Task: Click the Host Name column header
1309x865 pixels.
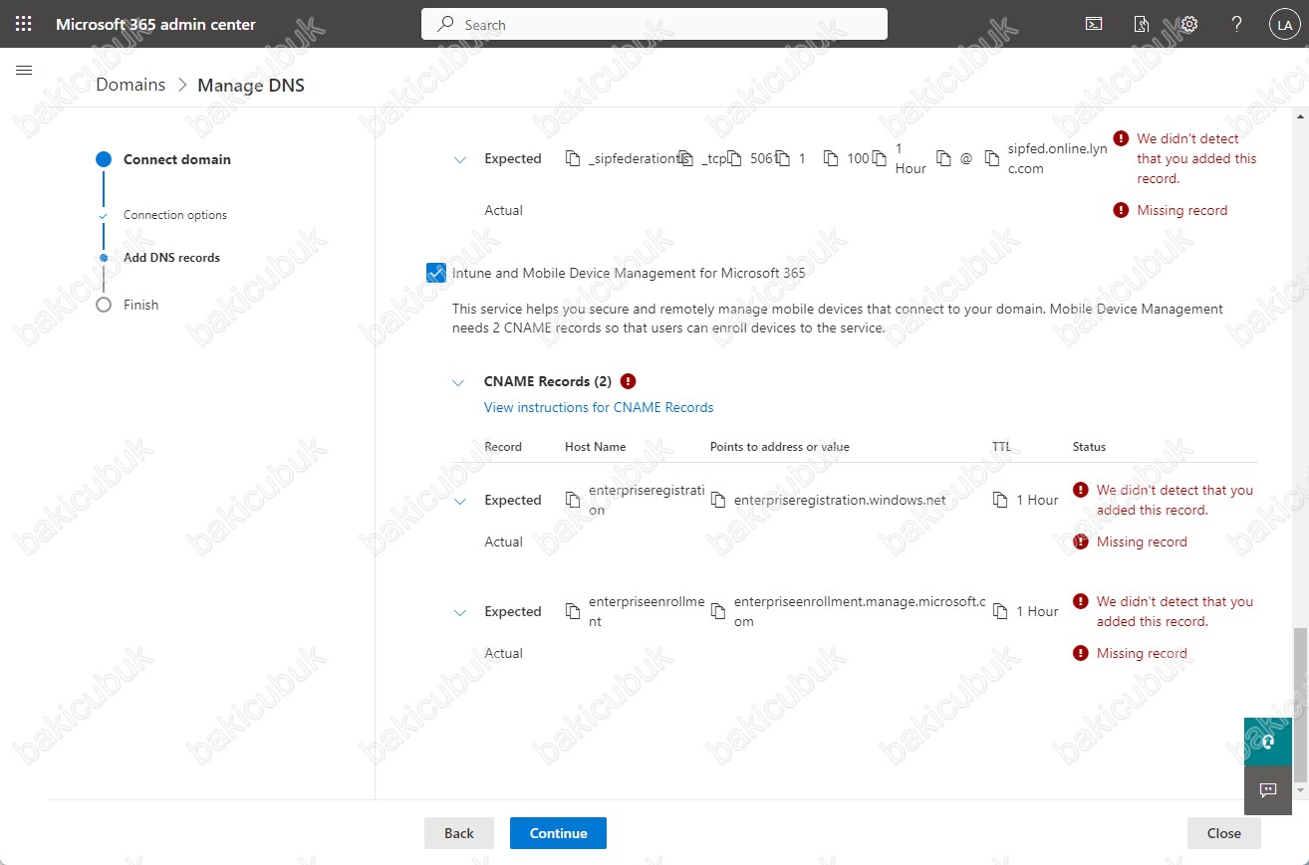Action: [595, 447]
